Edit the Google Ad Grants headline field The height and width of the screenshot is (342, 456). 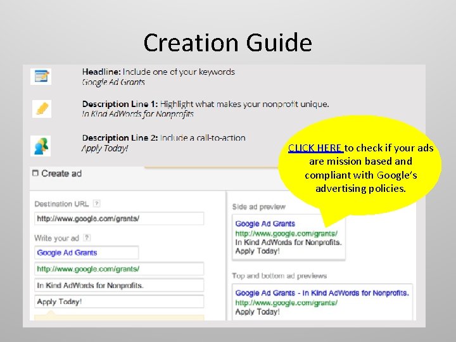[87, 253]
